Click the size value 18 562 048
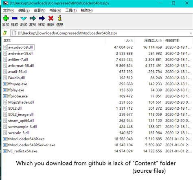 coord(123,139)
